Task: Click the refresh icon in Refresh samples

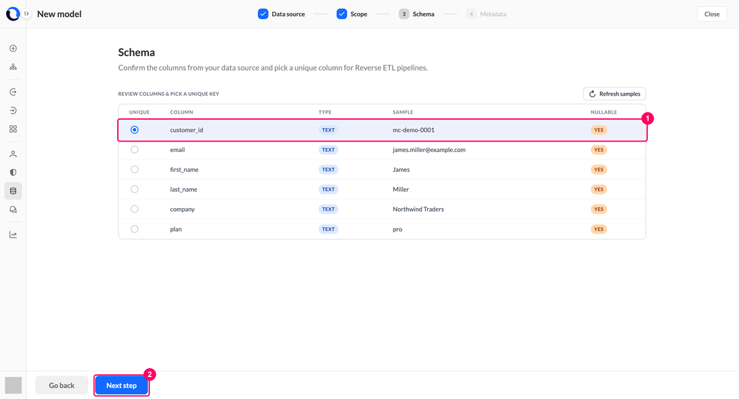Action: pyautogui.click(x=593, y=94)
